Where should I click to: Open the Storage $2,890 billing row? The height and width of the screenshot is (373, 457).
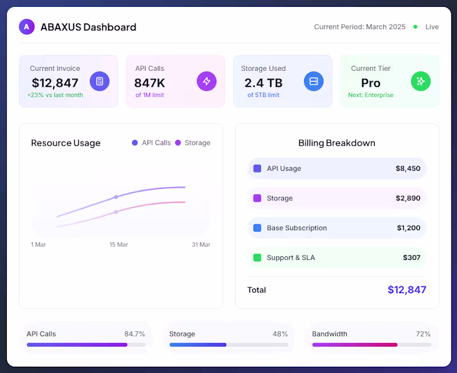point(337,198)
